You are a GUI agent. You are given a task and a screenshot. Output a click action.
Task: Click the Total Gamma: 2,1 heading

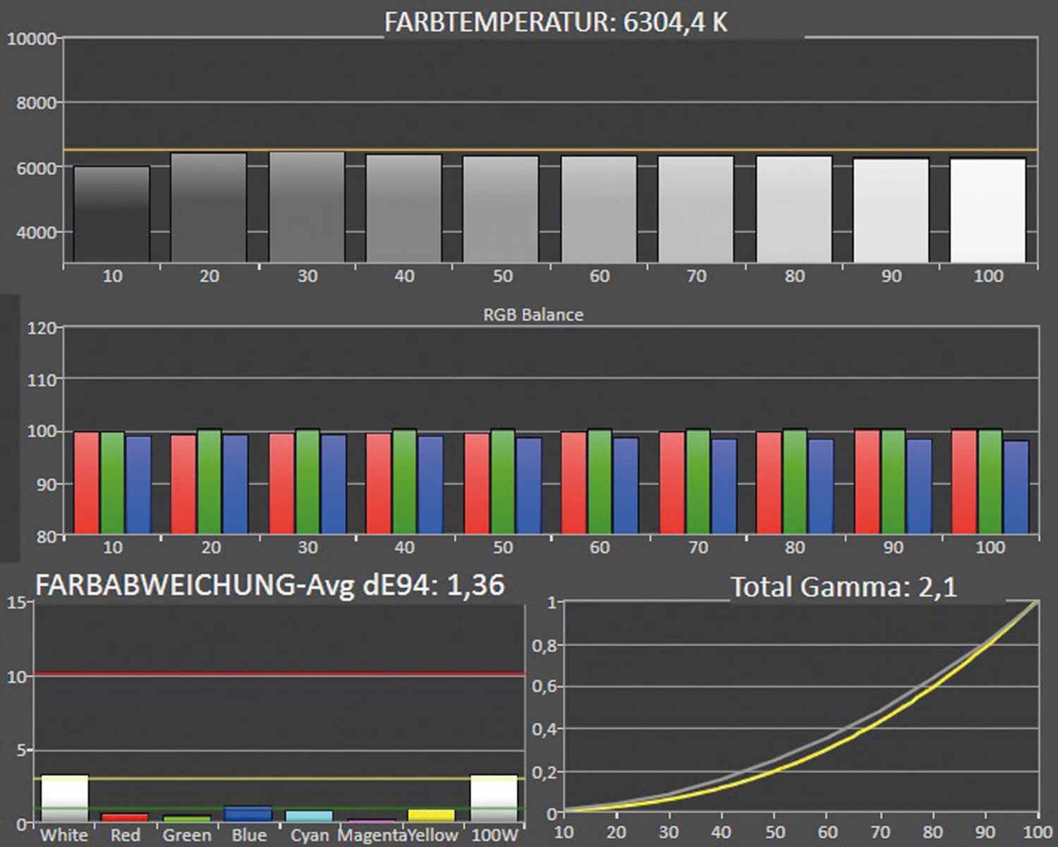[844, 587]
